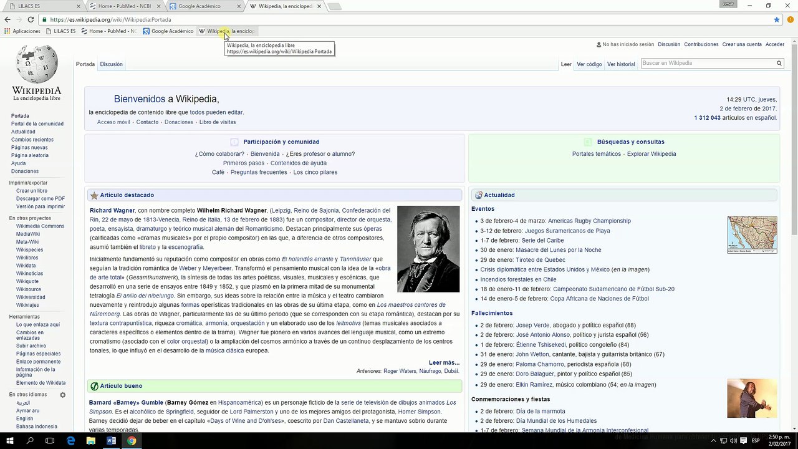This screenshot has width=798, height=449.
Task: Open Cambios recientes in sidebar
Action: click(x=32, y=140)
